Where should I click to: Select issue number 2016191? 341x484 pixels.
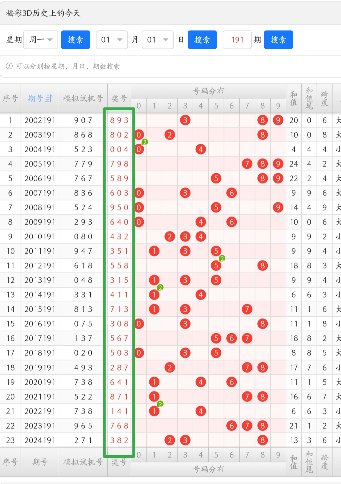40,324
